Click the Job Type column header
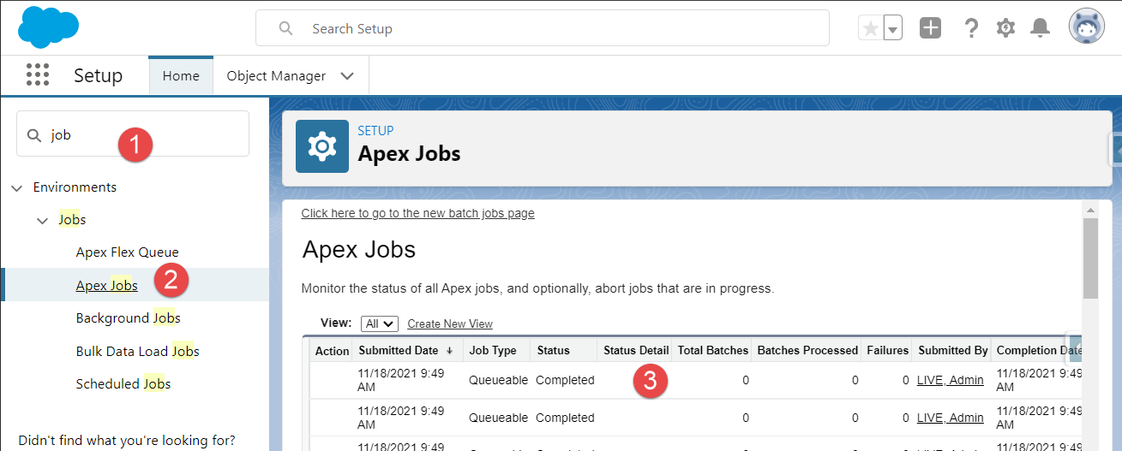1122x451 pixels. click(x=493, y=350)
